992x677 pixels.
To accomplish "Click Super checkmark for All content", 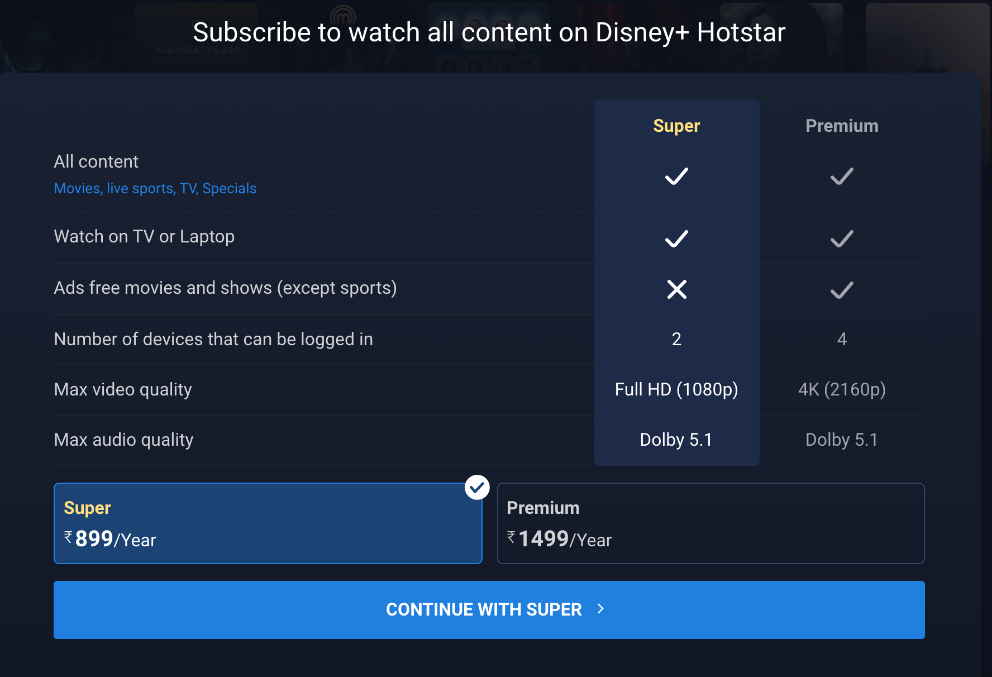I will (676, 177).
